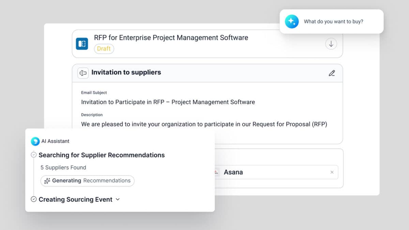Open the RFP for Enterprise Project Management Software title
Image resolution: width=409 pixels, height=230 pixels.
[x=171, y=38]
